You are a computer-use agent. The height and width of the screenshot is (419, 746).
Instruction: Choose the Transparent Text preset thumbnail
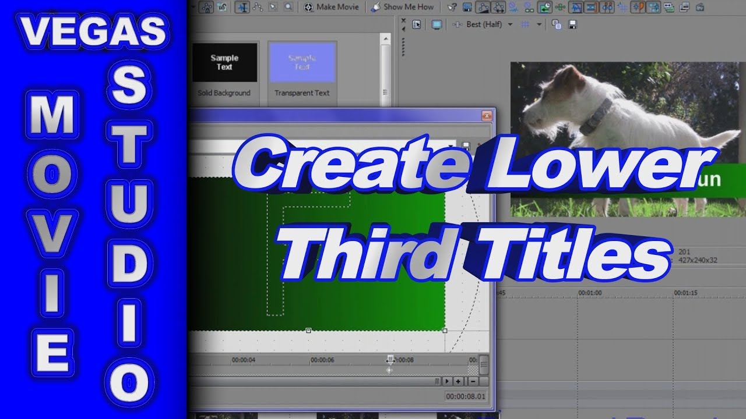302,62
